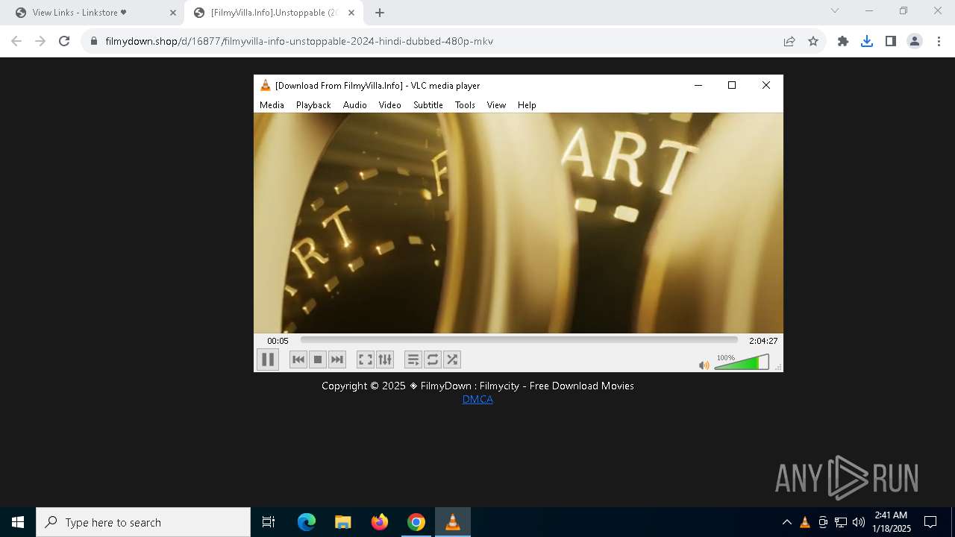Click the taskbar search box
The height and width of the screenshot is (537, 955).
point(143,522)
